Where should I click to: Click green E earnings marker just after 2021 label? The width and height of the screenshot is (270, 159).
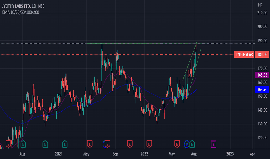tap(65, 144)
